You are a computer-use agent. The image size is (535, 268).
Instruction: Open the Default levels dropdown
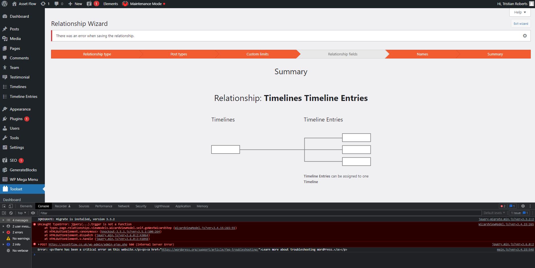(494, 213)
